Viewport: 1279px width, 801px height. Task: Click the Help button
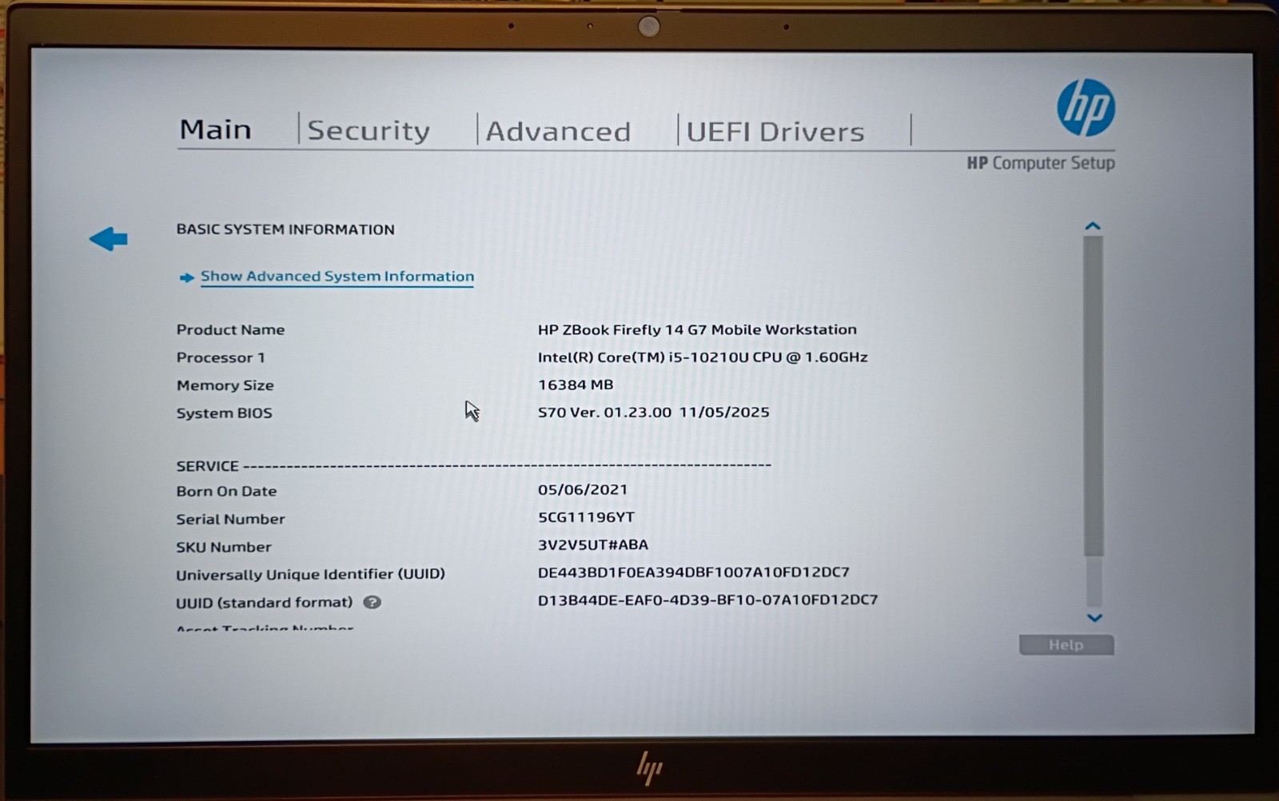point(1066,645)
